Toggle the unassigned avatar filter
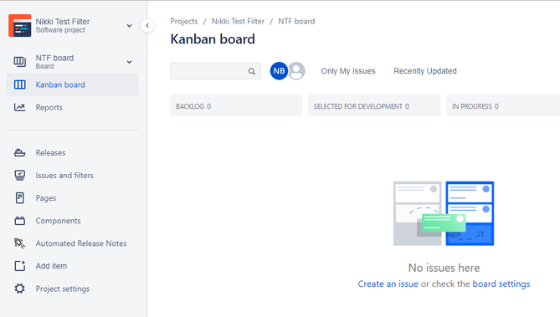 tap(297, 71)
